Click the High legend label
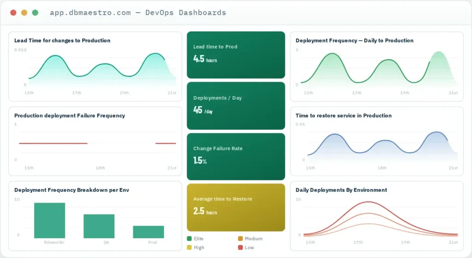This screenshot has height=258, width=472. click(x=199, y=247)
